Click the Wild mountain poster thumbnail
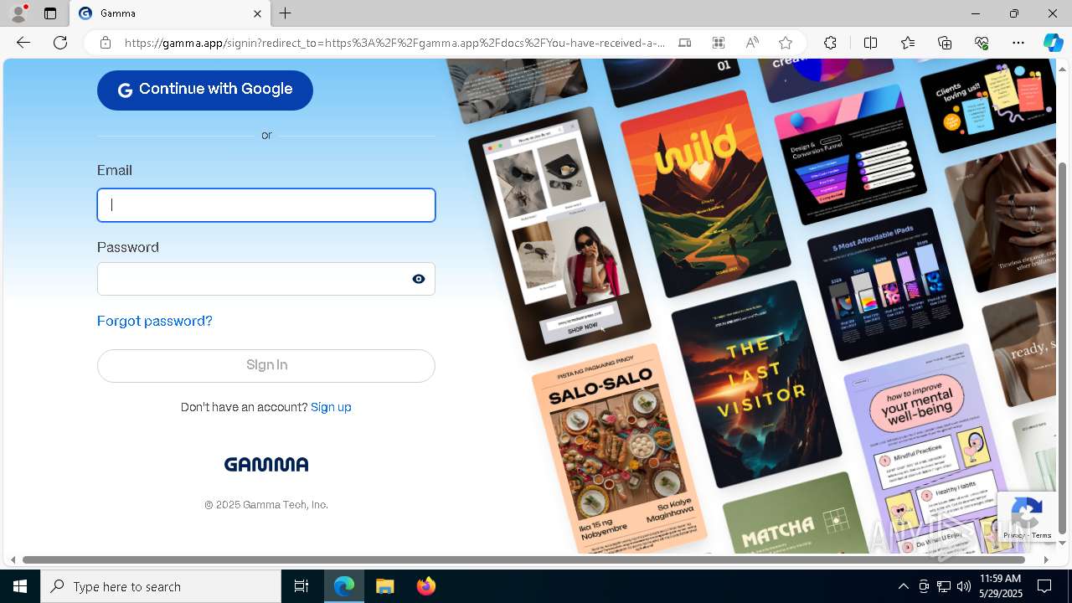Image resolution: width=1072 pixels, height=603 pixels. (x=705, y=193)
